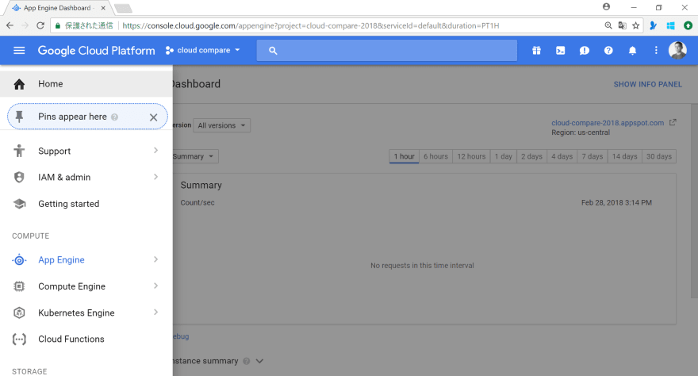Open the cloud-compare-2018.appspot.com link
This screenshot has width=698, height=376.
(608, 123)
